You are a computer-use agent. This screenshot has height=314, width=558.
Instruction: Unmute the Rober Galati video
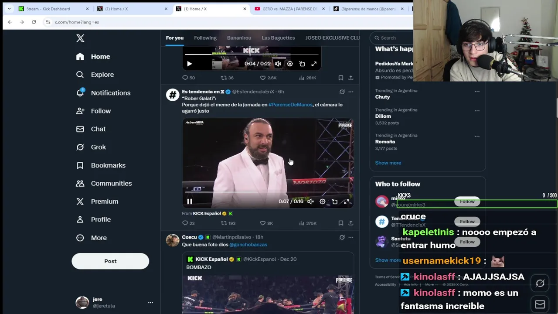[x=310, y=201]
